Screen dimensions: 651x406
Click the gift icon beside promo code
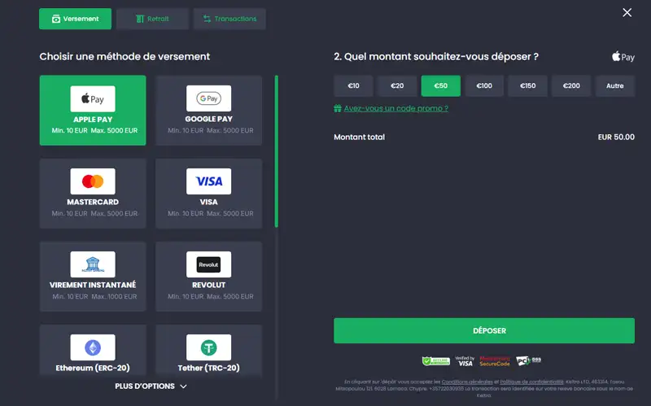[x=338, y=108]
